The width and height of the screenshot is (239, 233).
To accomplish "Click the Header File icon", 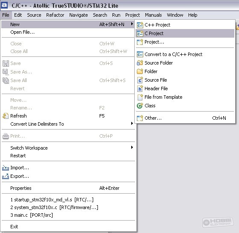I will point(140,88).
